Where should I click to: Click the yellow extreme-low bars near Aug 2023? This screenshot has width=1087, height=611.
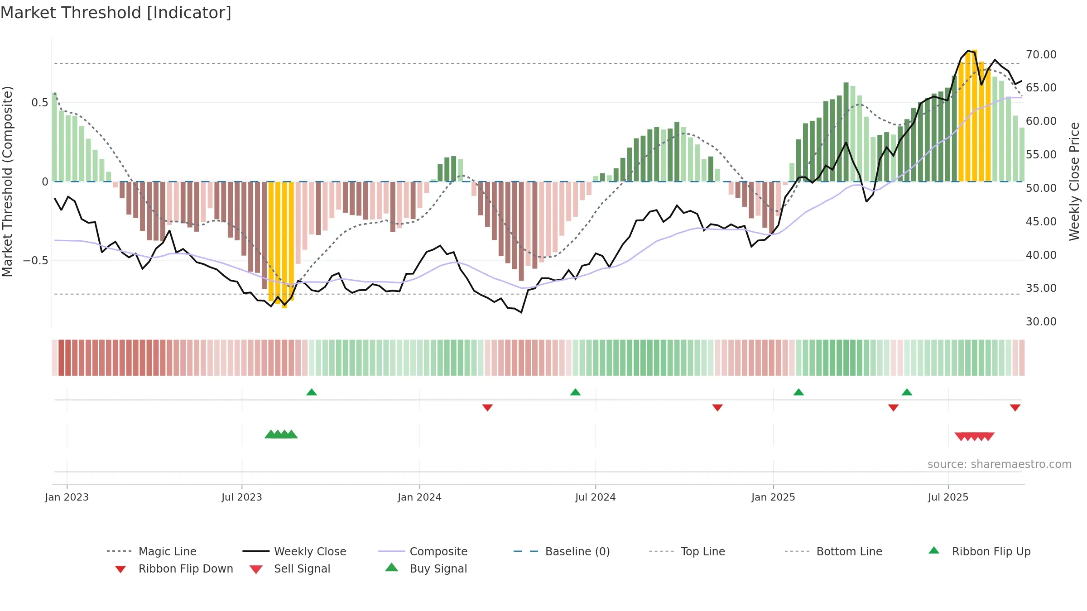click(281, 244)
